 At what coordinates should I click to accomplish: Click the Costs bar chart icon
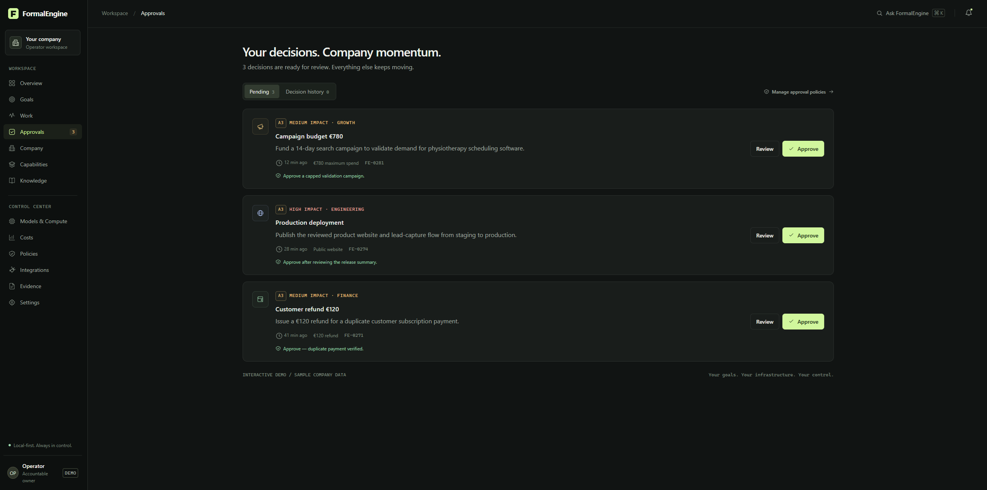[12, 237]
